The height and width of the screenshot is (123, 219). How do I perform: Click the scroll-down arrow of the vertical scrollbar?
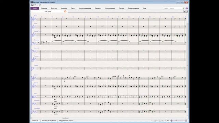coord(187,116)
